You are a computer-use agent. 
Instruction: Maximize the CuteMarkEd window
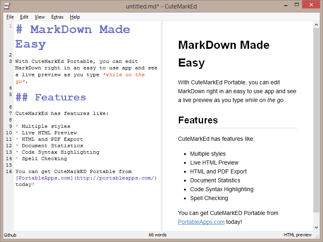pyautogui.click(x=296, y=5)
